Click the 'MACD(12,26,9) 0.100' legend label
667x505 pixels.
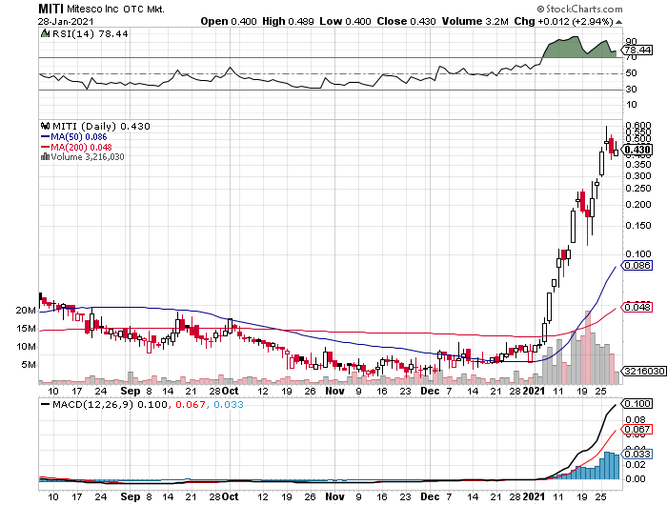pos(110,405)
